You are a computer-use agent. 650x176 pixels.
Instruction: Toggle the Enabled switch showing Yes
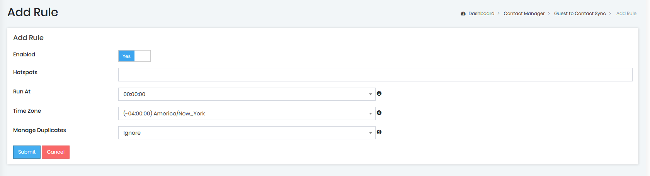[134, 56]
